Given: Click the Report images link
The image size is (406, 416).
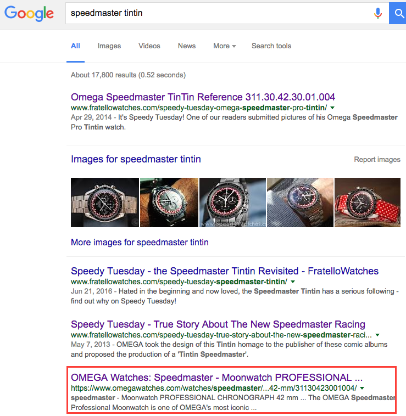Looking at the screenshot, I should (x=377, y=160).
